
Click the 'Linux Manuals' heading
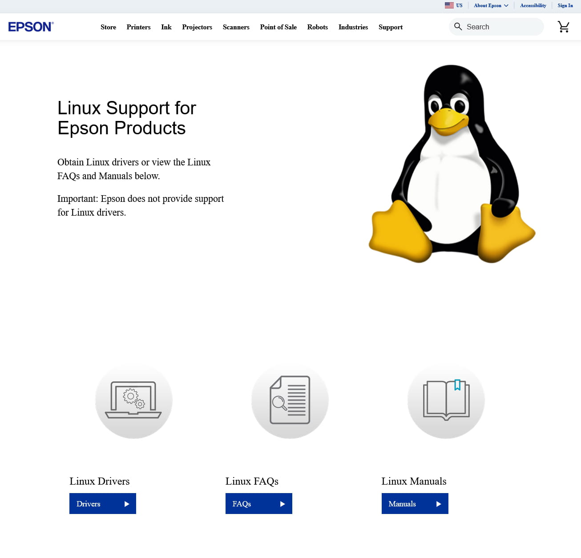pyautogui.click(x=414, y=481)
